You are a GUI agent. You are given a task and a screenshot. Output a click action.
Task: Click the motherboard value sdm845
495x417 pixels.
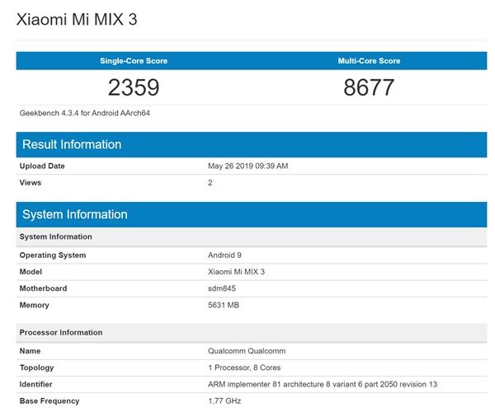(x=222, y=288)
